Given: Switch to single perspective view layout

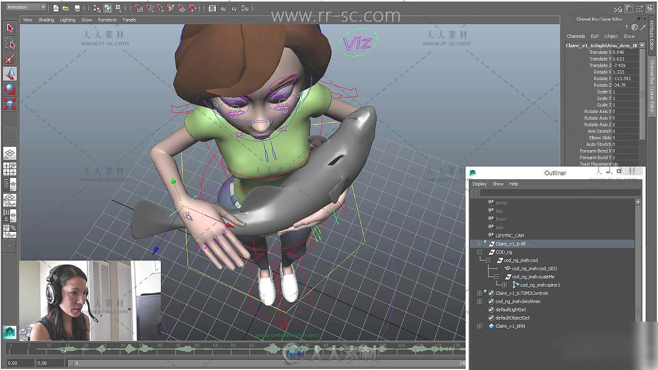Looking at the screenshot, I should [10, 154].
